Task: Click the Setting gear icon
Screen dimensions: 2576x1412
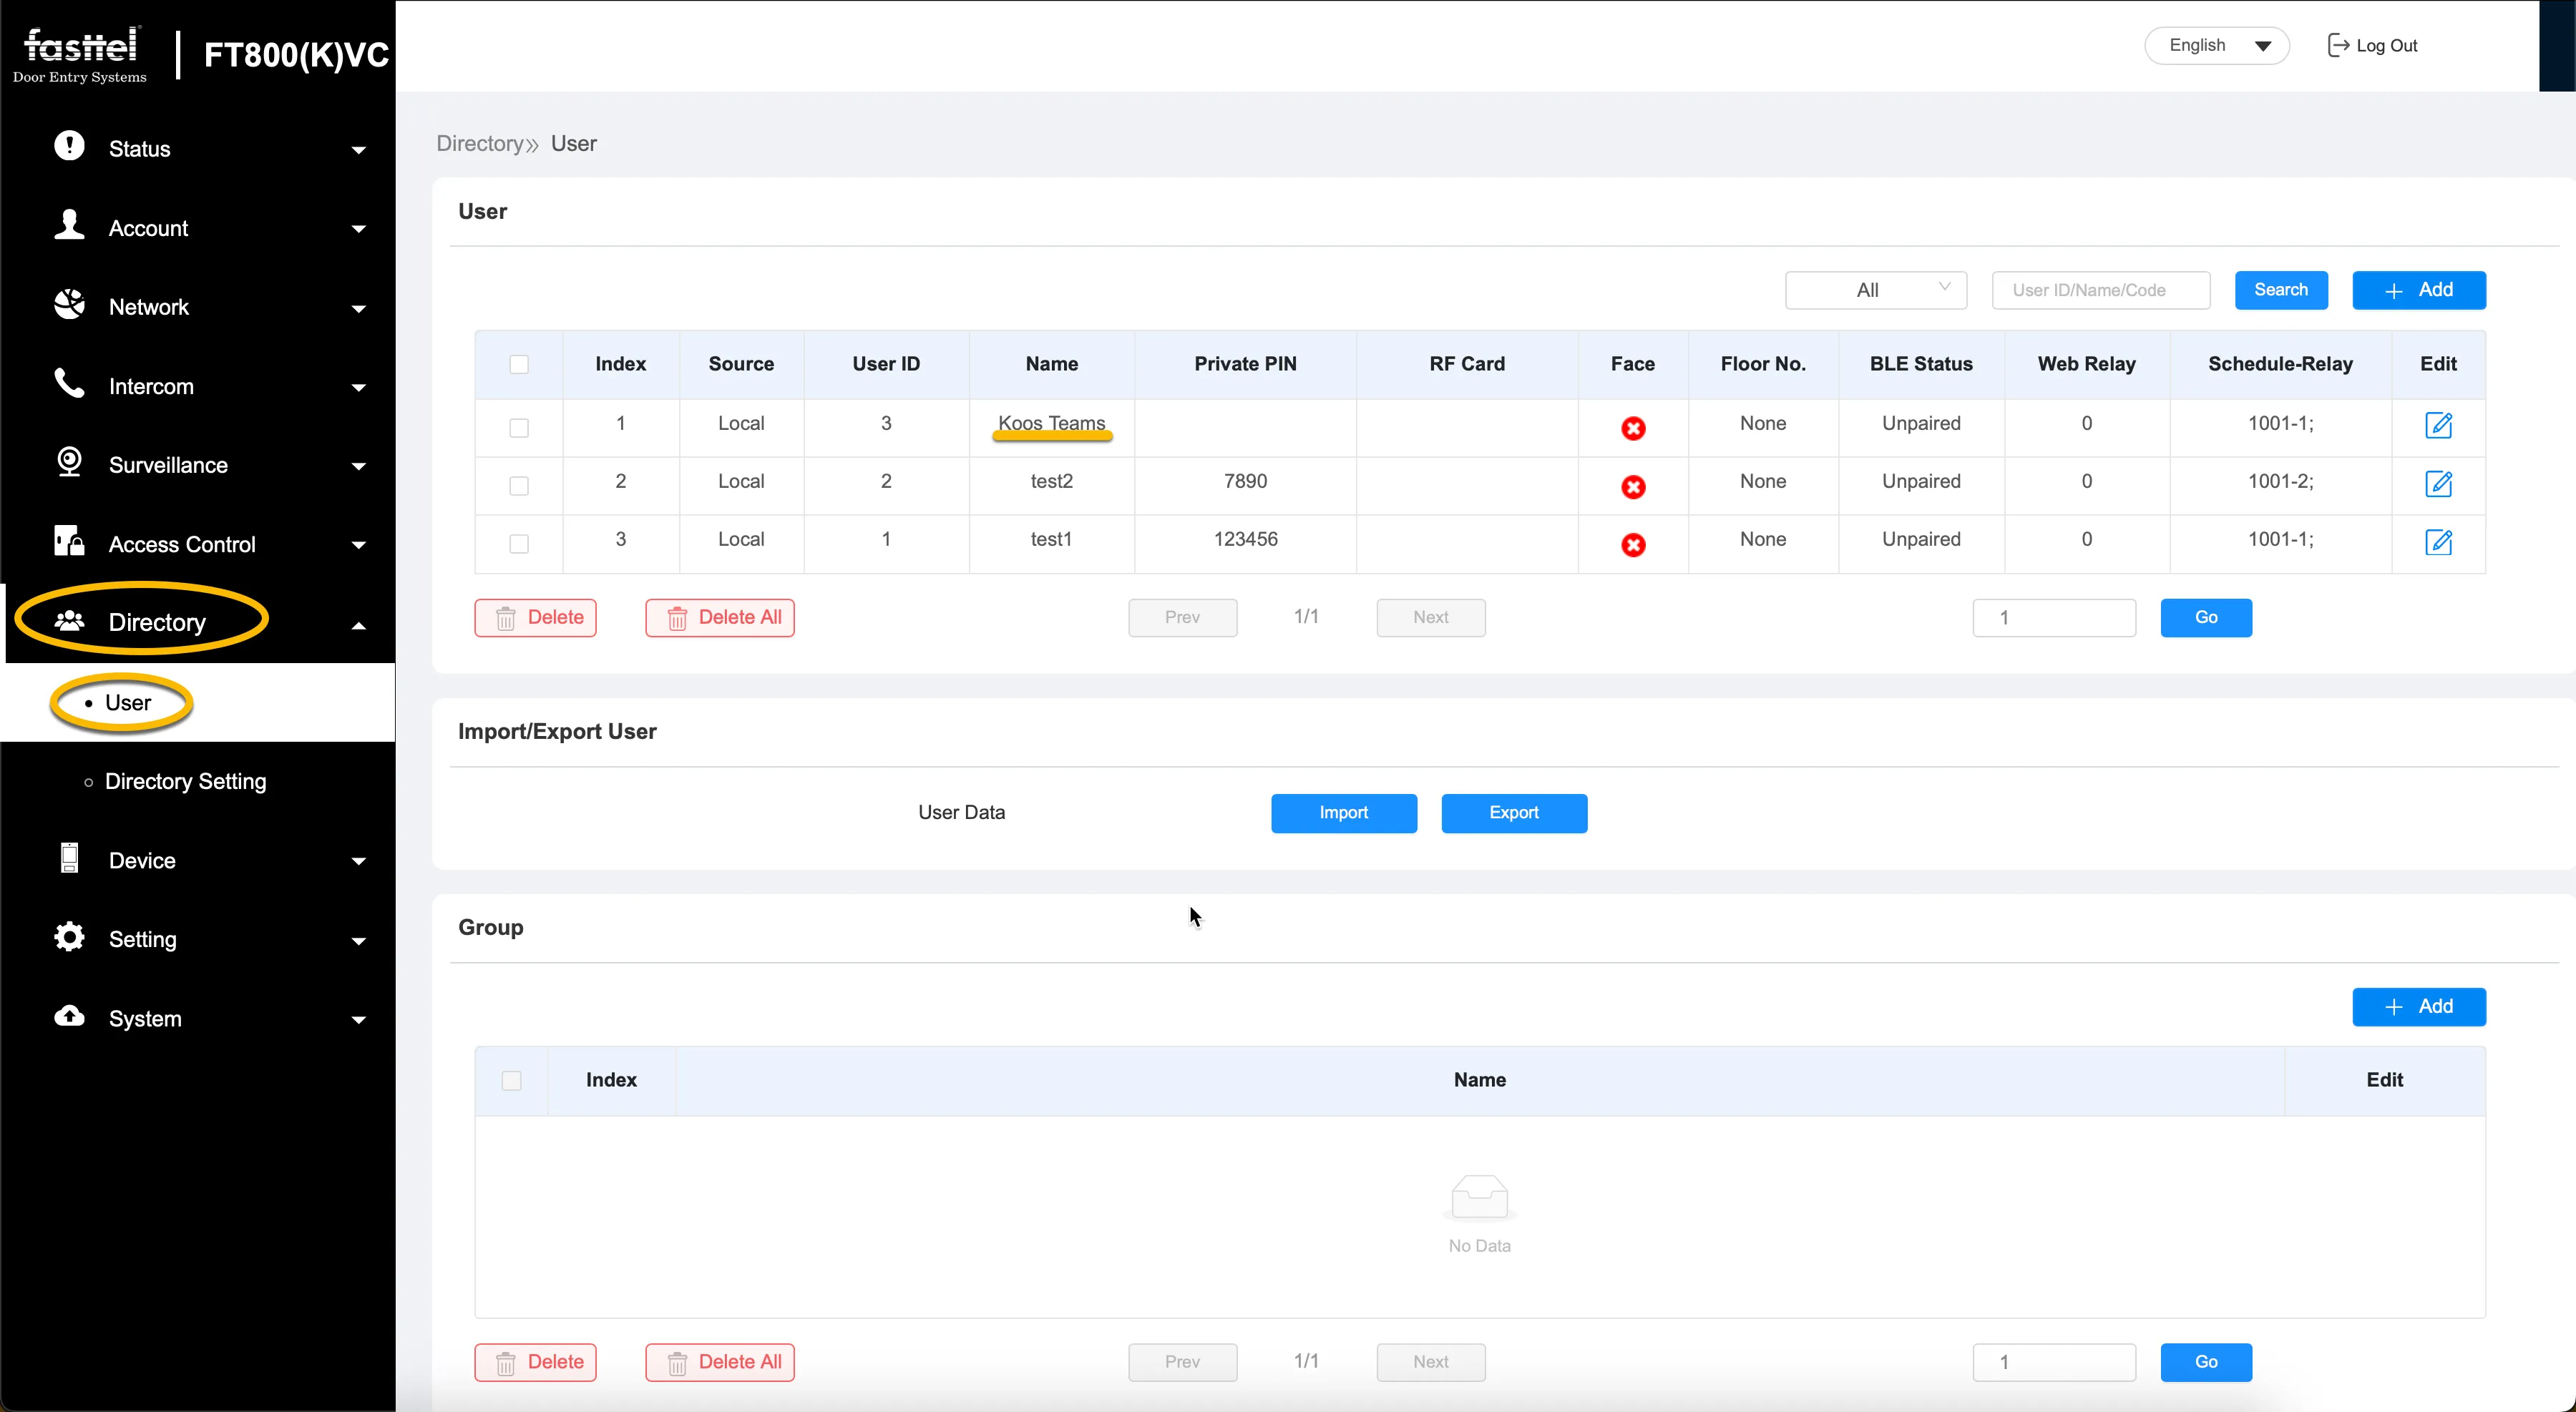Action: point(69,936)
